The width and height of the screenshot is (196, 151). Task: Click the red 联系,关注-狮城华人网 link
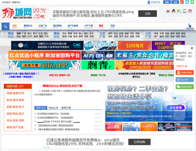click(x=59, y=75)
